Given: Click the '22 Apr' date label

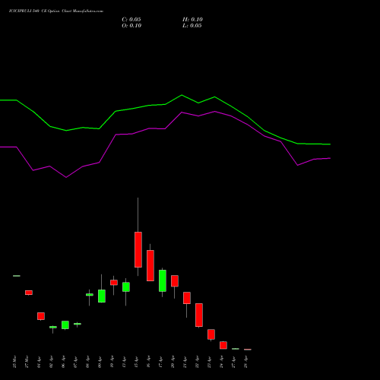Looking at the screenshot, I should pyautogui.click(x=197, y=362).
